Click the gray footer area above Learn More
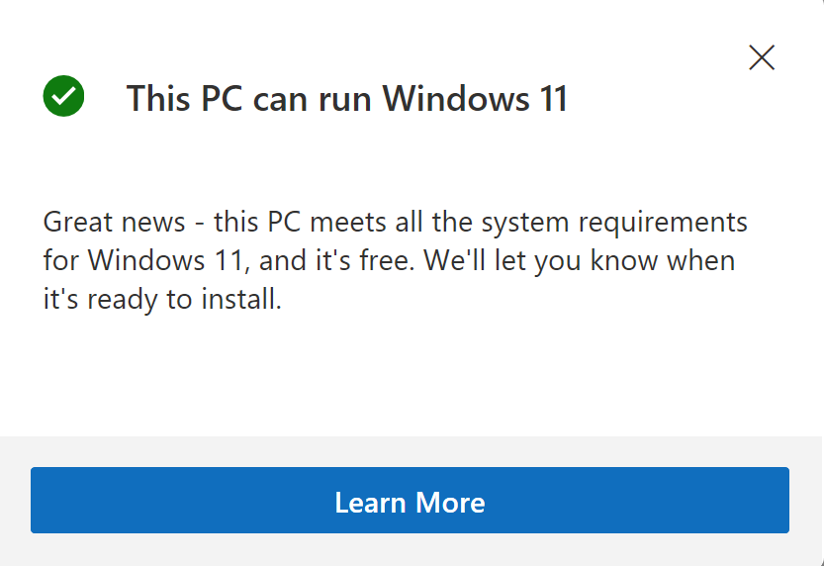The image size is (824, 566). click(412, 451)
